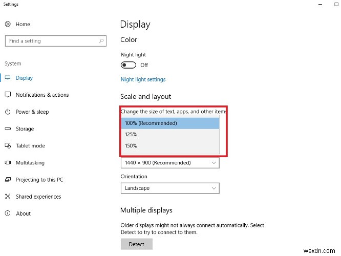Minimize the Settings window
This screenshot has height=256, width=341.
tap(320, 4)
